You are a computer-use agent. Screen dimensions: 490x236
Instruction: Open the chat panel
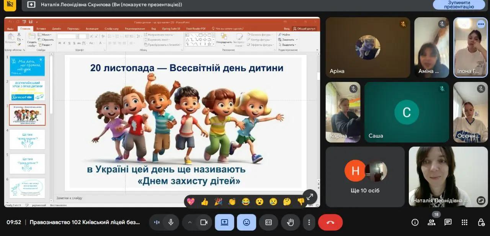pos(448,222)
